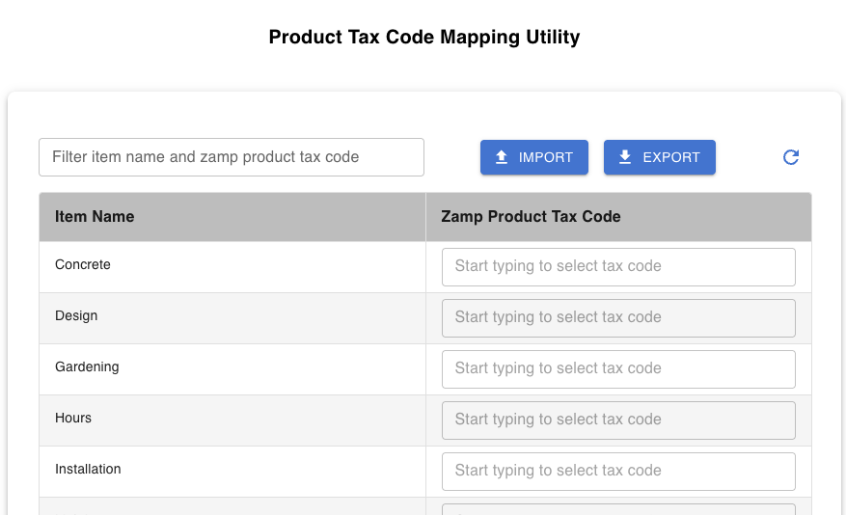Click the Zamp Product Tax Code header
The image size is (846, 515).
coord(531,217)
